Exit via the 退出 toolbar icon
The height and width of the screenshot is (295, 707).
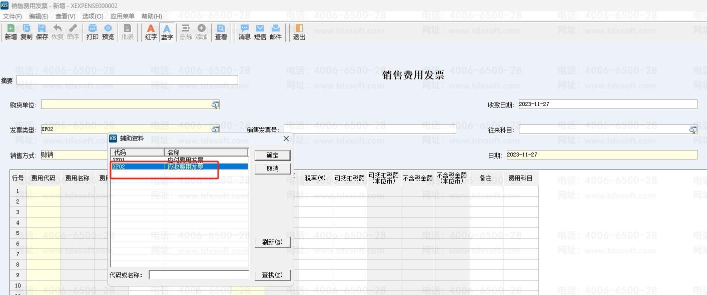point(299,32)
